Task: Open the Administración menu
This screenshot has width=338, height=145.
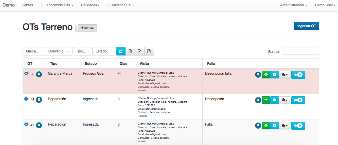Action: (x=294, y=5)
